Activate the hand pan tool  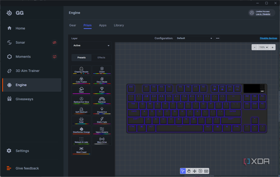189,171
